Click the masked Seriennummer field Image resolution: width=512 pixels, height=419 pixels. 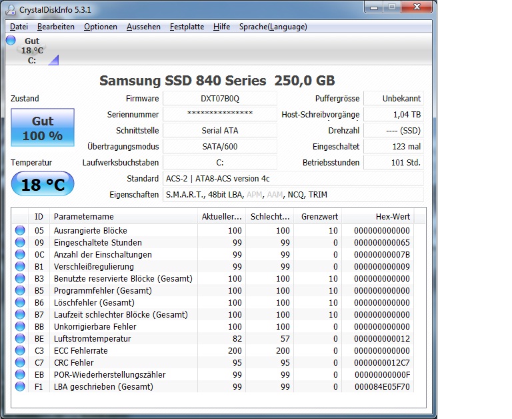220,114
